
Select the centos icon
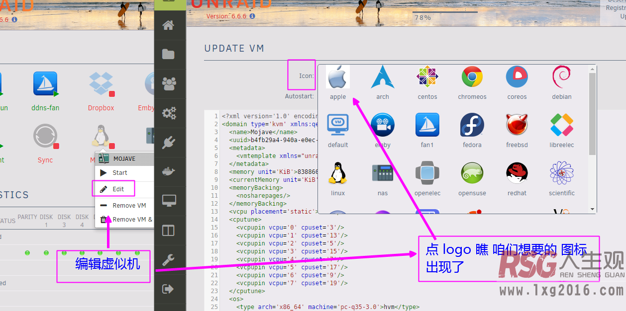427,77
